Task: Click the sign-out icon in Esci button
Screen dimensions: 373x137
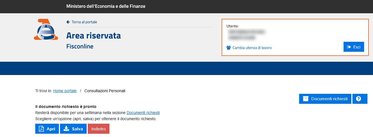Action: (x=349, y=47)
